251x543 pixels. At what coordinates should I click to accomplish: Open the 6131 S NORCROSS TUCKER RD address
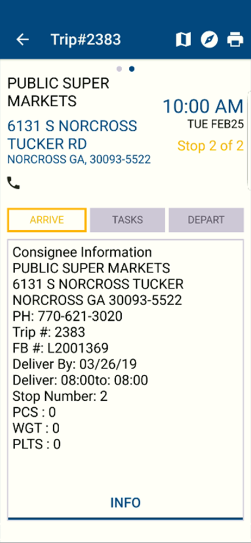tap(72, 135)
